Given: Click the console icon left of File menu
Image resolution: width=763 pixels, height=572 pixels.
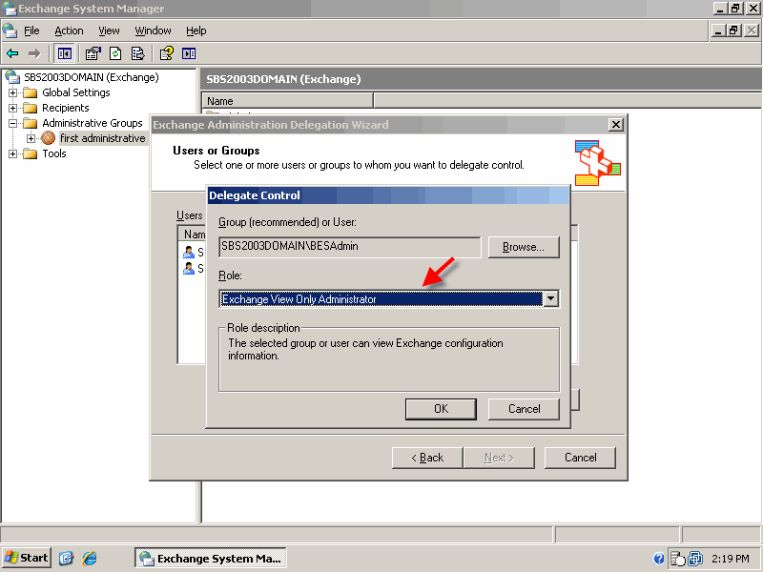Looking at the screenshot, I should [x=10, y=31].
